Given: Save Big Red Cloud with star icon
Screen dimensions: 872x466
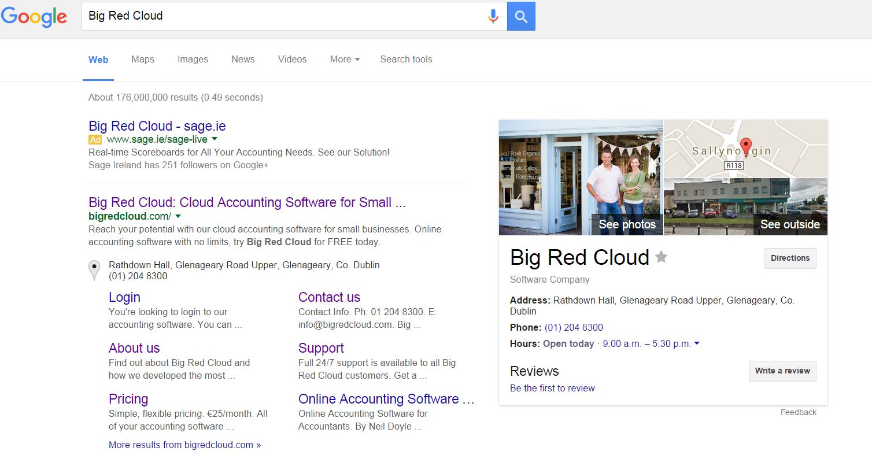Looking at the screenshot, I should (661, 257).
